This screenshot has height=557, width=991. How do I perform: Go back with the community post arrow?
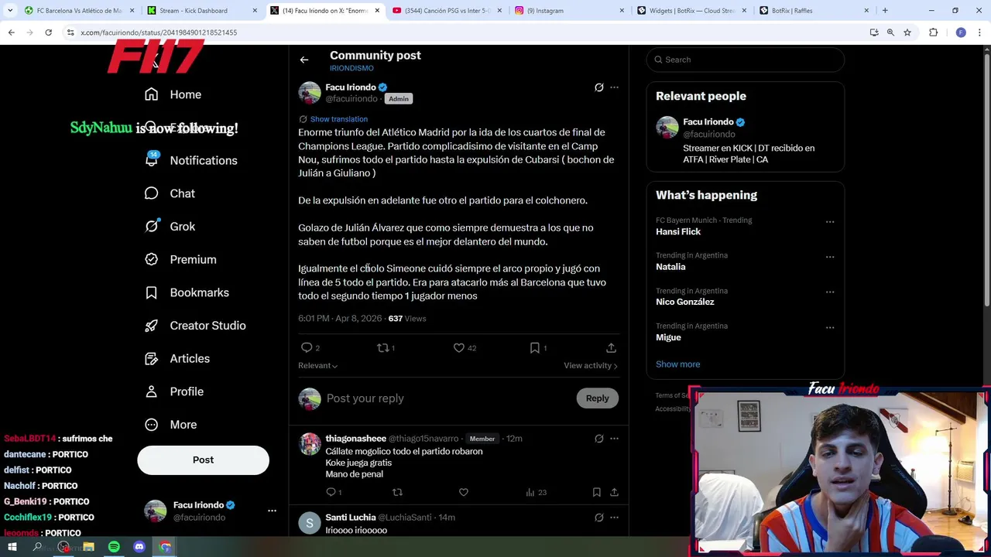click(x=304, y=60)
